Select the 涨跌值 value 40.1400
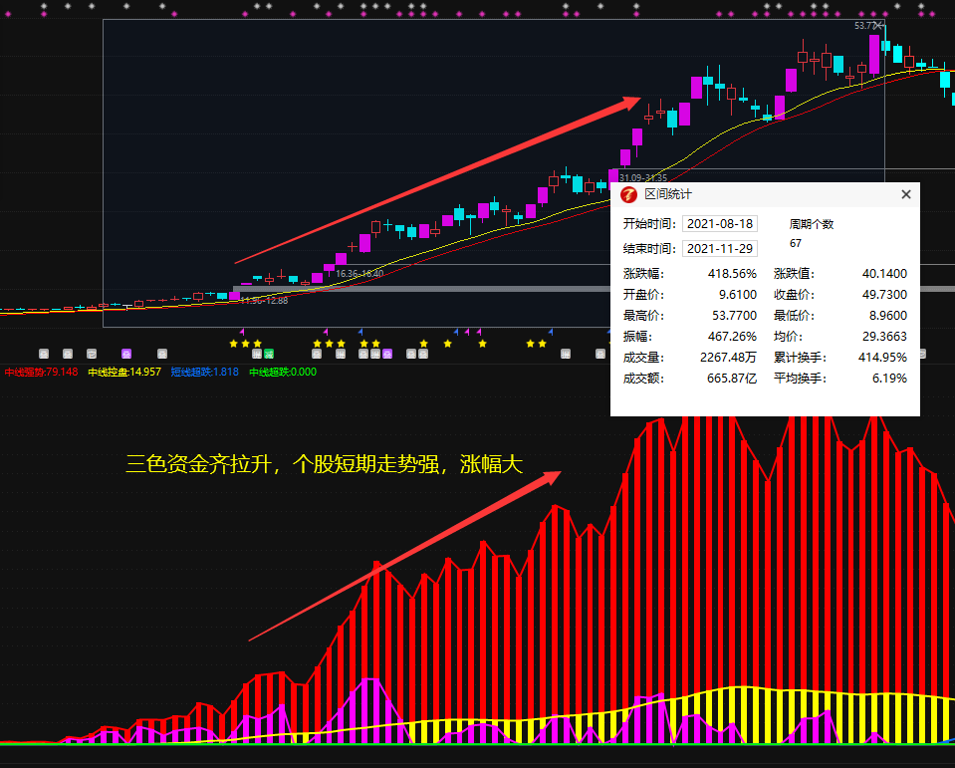The image size is (955, 768). point(884,274)
